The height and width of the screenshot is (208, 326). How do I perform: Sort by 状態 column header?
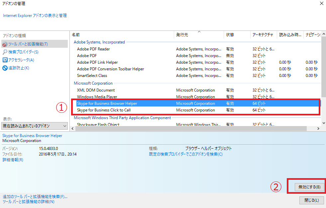click(x=237, y=35)
